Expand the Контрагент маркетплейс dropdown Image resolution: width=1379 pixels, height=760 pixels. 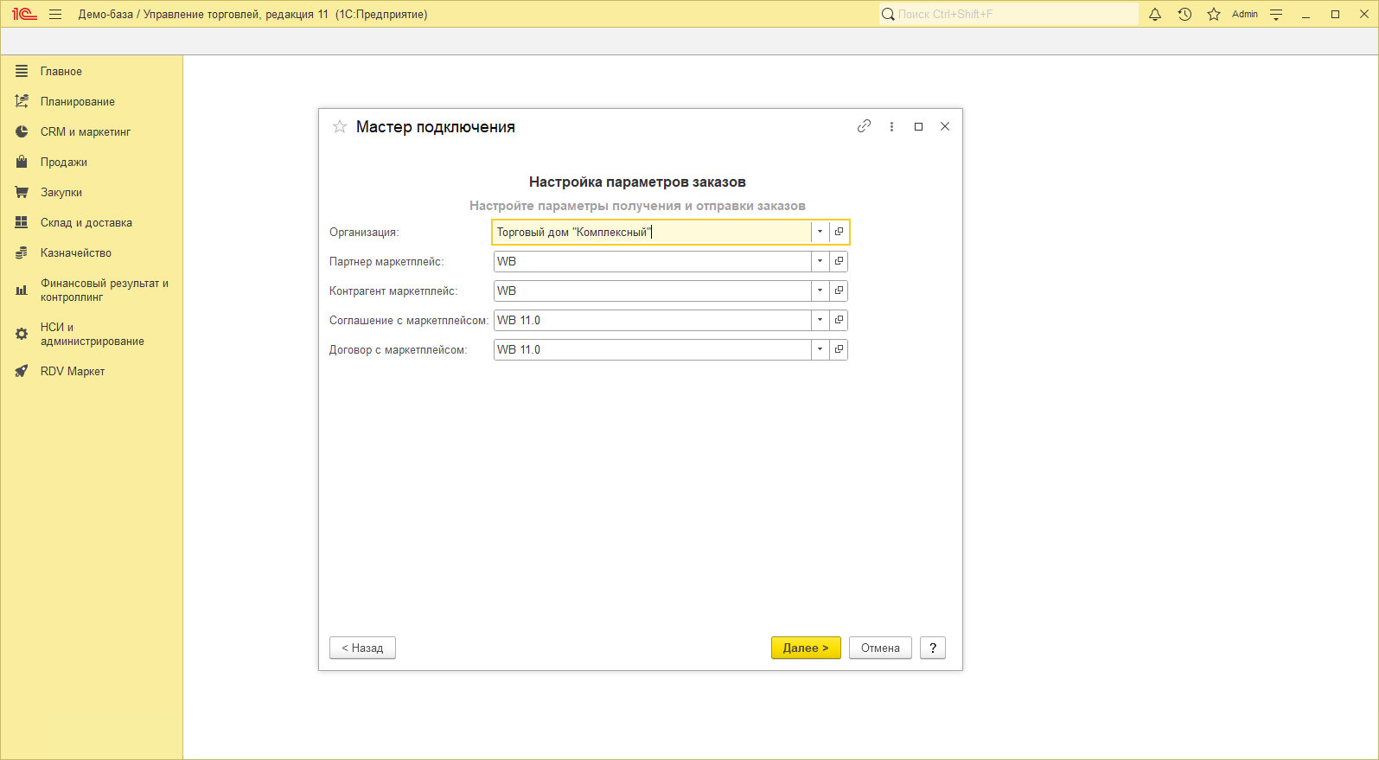click(820, 291)
